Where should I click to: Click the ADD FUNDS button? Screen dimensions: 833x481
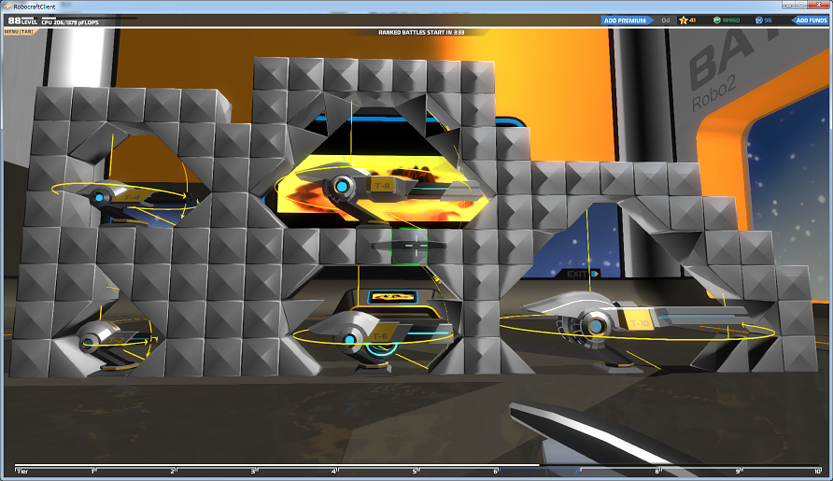point(810,21)
